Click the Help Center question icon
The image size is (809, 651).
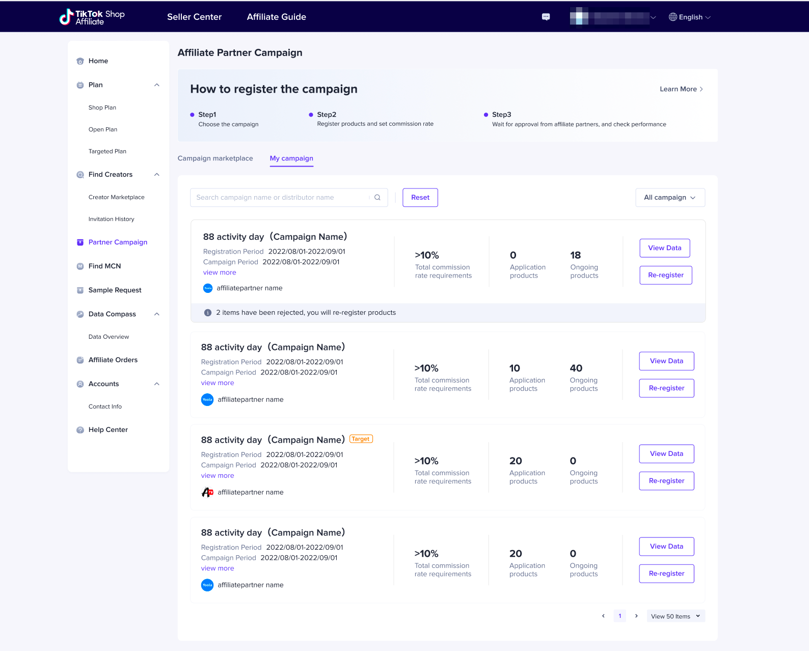coord(80,430)
